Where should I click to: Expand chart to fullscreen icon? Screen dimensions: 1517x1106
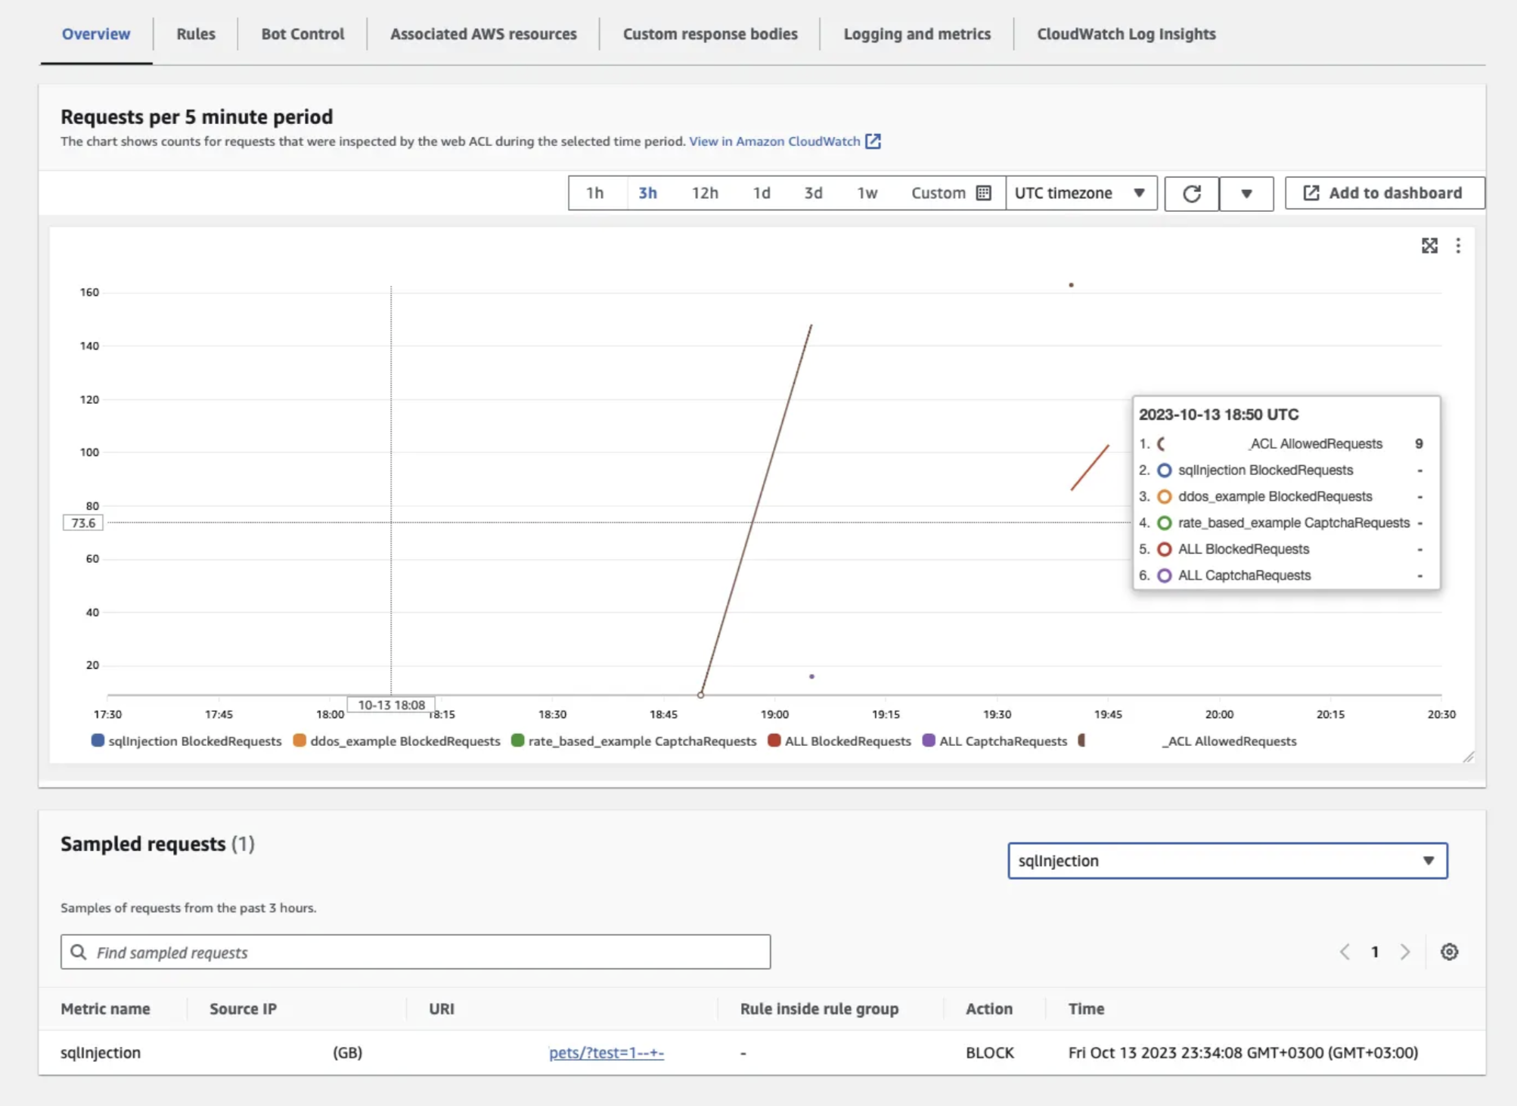[x=1429, y=246]
